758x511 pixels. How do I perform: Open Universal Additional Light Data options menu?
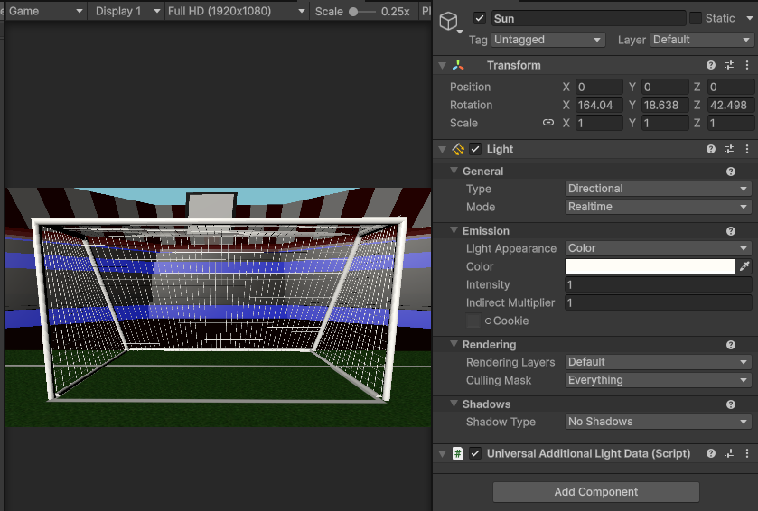click(747, 453)
